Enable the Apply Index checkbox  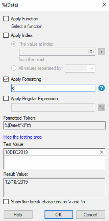click(x=6, y=35)
